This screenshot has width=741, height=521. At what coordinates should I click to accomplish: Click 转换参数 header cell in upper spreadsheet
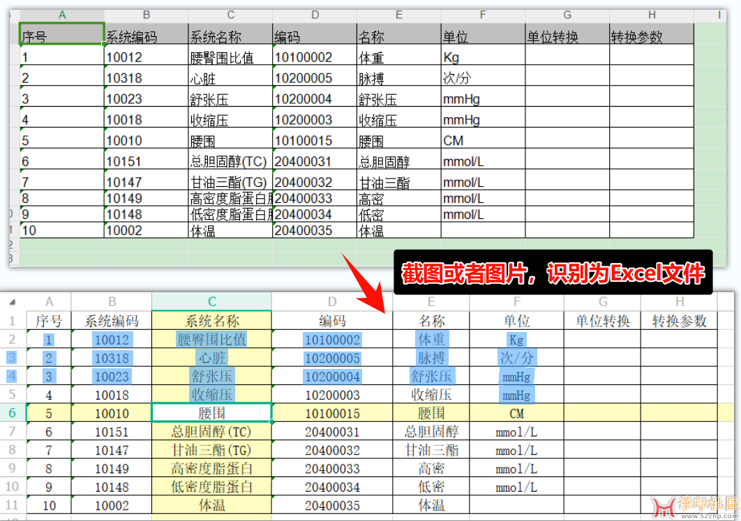pos(652,33)
